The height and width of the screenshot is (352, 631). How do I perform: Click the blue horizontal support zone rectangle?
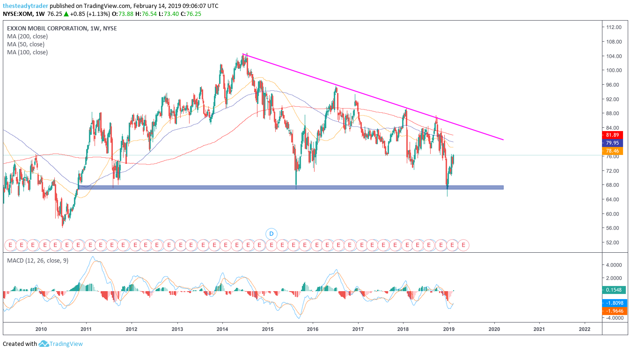tap(291, 187)
